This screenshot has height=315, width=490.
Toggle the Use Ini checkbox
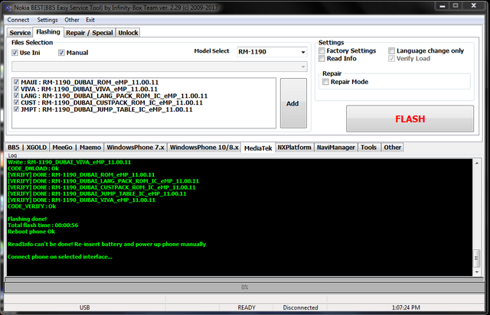15,53
